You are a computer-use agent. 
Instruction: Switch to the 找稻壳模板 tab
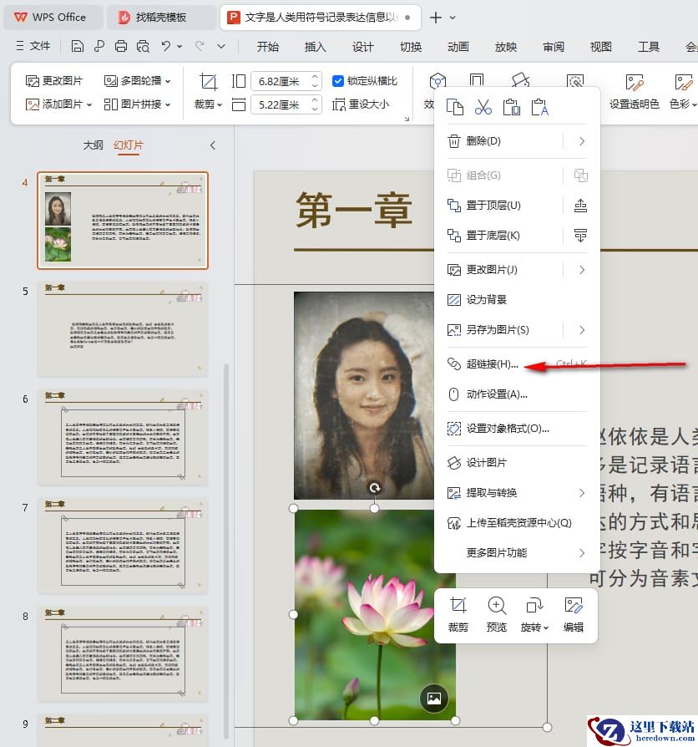click(161, 18)
